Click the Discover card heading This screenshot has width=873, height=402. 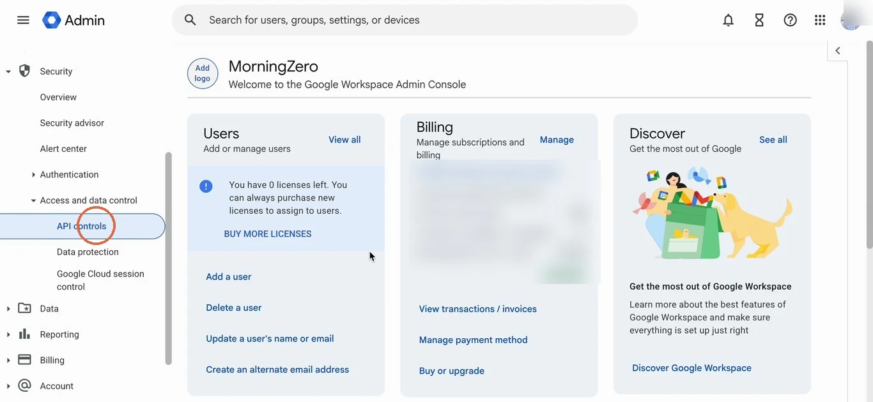tap(657, 133)
